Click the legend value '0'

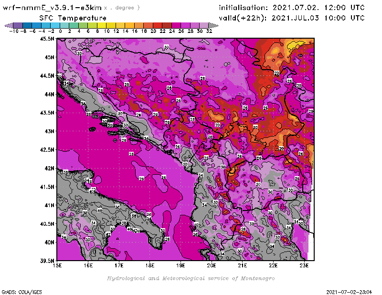pyautogui.click(x=60, y=31)
